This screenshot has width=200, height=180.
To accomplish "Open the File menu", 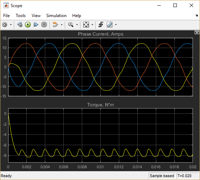I will pyautogui.click(x=6, y=16).
